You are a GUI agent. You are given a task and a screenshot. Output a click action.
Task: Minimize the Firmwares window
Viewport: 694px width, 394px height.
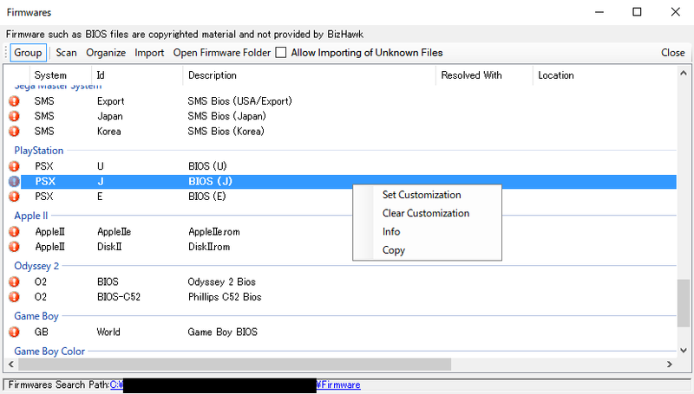tap(599, 12)
